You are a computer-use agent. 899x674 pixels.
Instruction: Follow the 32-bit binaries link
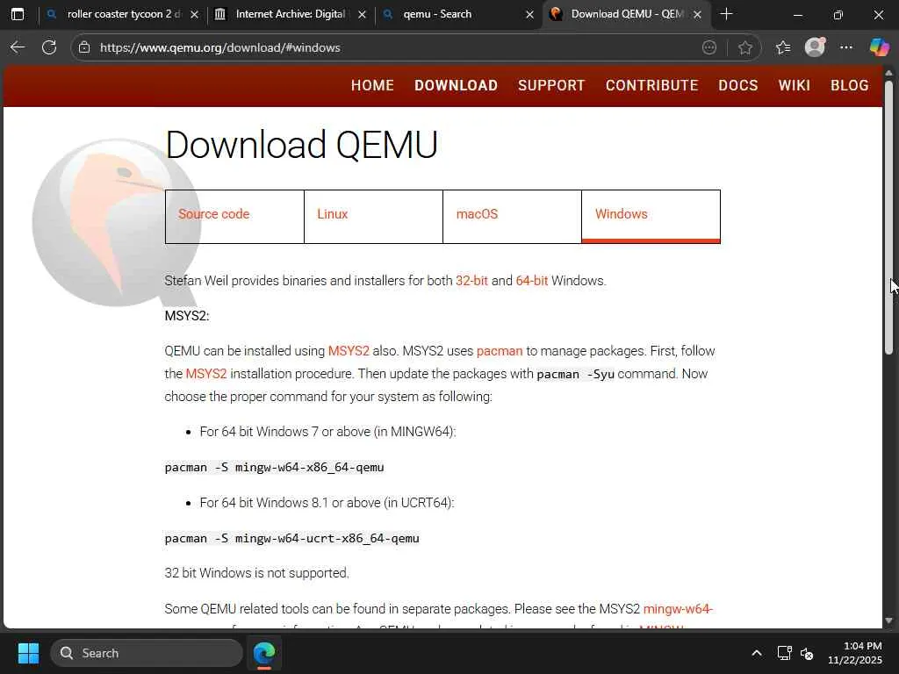click(471, 281)
